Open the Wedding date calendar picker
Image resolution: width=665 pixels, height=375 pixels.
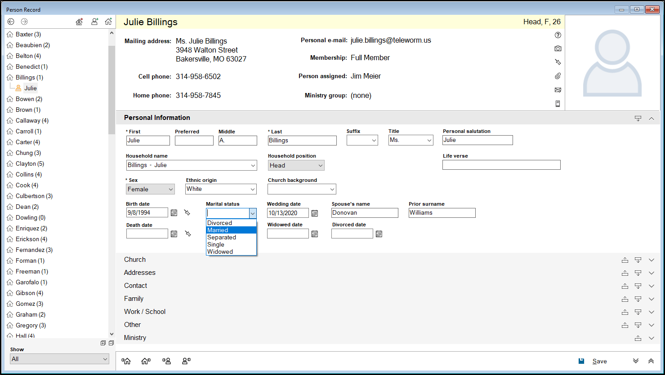pyautogui.click(x=315, y=213)
